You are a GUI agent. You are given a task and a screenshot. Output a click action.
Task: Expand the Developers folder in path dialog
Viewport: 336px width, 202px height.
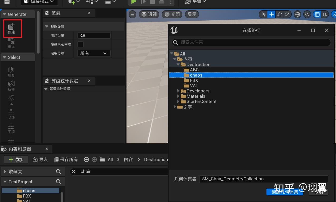tap(178, 91)
